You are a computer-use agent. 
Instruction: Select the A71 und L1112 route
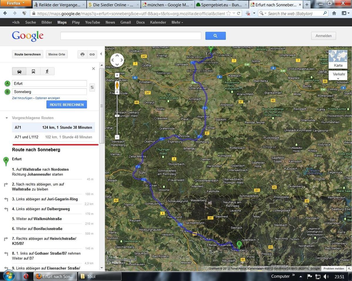pyautogui.click(x=53, y=137)
